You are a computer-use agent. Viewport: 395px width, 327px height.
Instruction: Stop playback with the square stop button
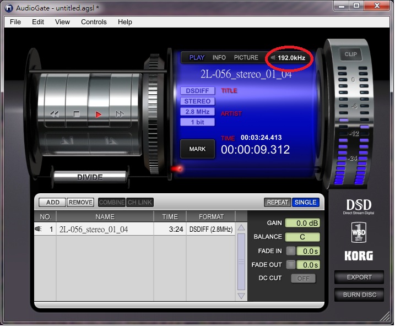coord(77,115)
